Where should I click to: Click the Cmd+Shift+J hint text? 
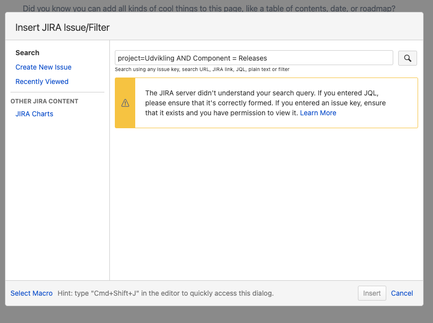(x=166, y=293)
